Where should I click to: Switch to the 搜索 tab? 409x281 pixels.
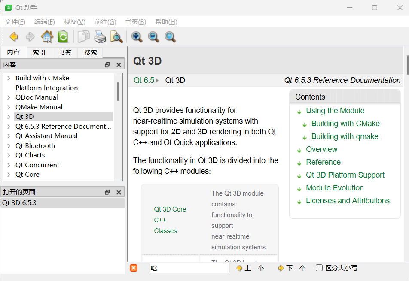click(x=91, y=53)
